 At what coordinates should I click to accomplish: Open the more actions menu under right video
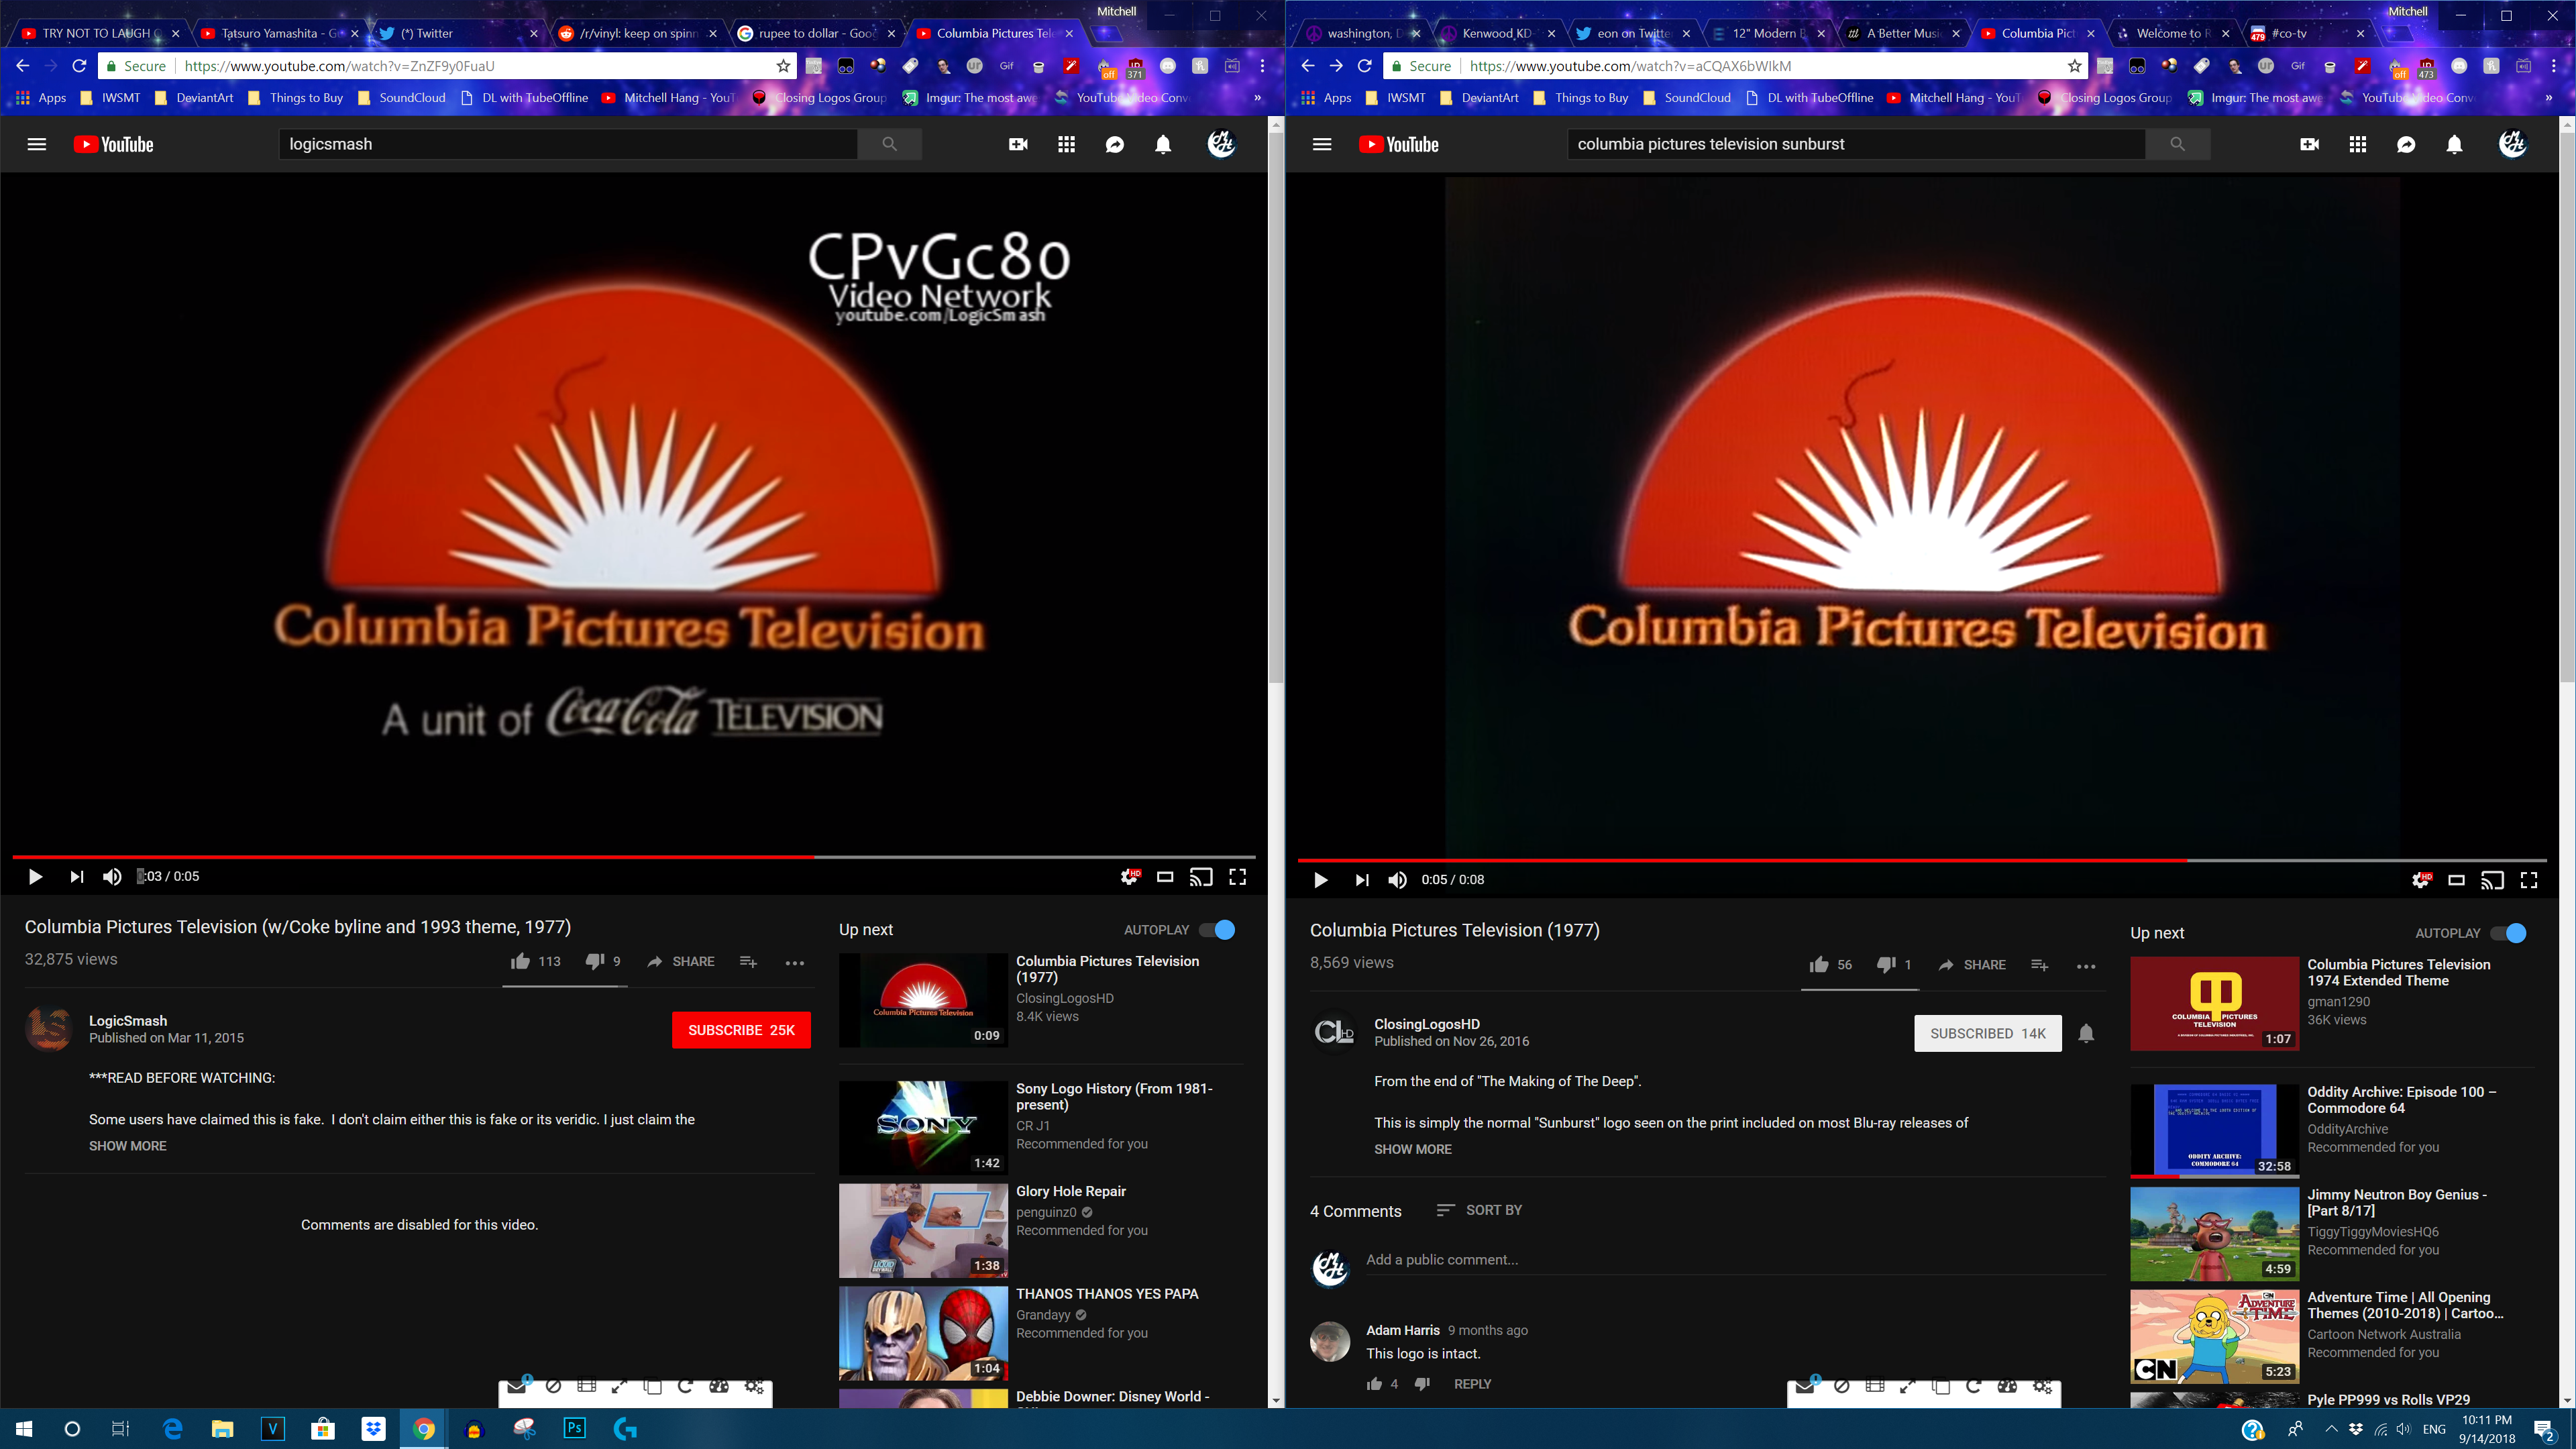2086,966
